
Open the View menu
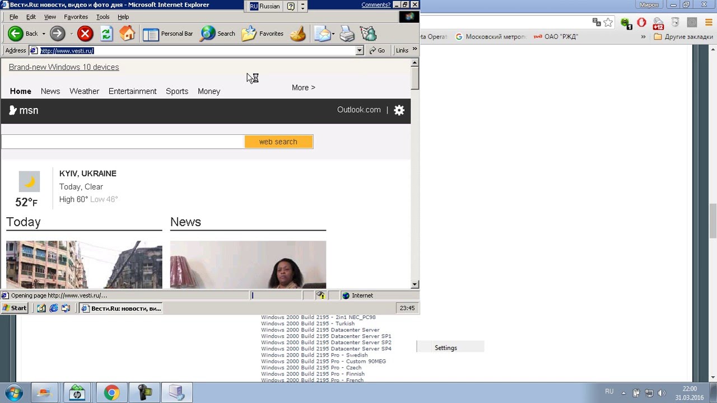[50, 17]
